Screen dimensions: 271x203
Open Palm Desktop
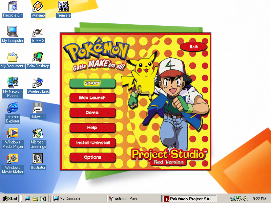pyautogui.click(x=38, y=58)
